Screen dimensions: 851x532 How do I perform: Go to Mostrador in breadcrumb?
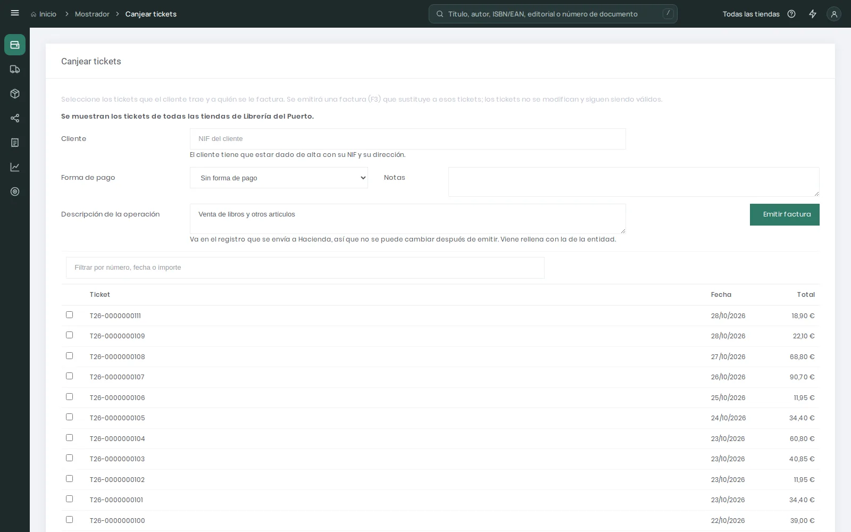coord(92,14)
